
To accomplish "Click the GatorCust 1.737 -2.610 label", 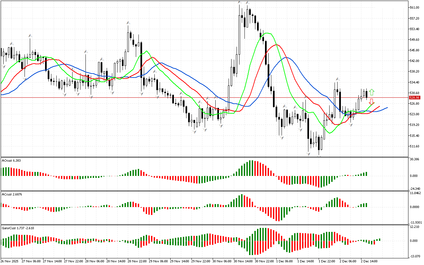I will coord(18,228).
